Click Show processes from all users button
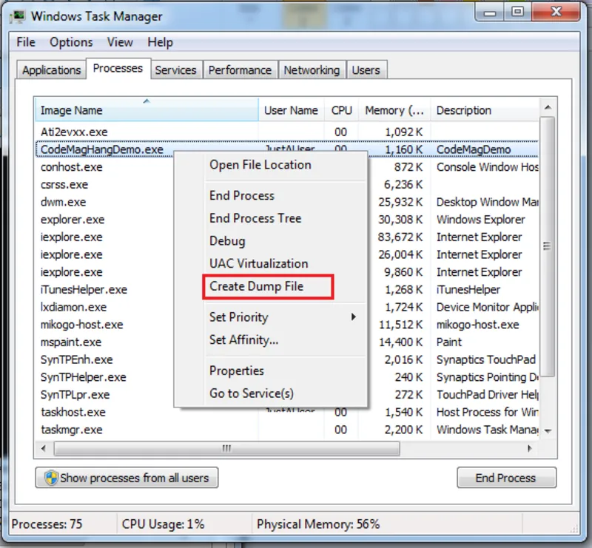This screenshot has height=548, width=592. [127, 478]
